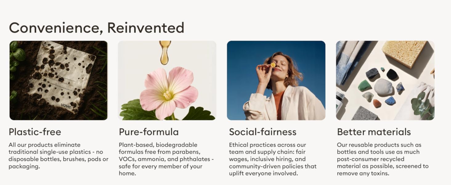Click the ethical practices description text
The image size is (451, 185).
coord(273,159)
